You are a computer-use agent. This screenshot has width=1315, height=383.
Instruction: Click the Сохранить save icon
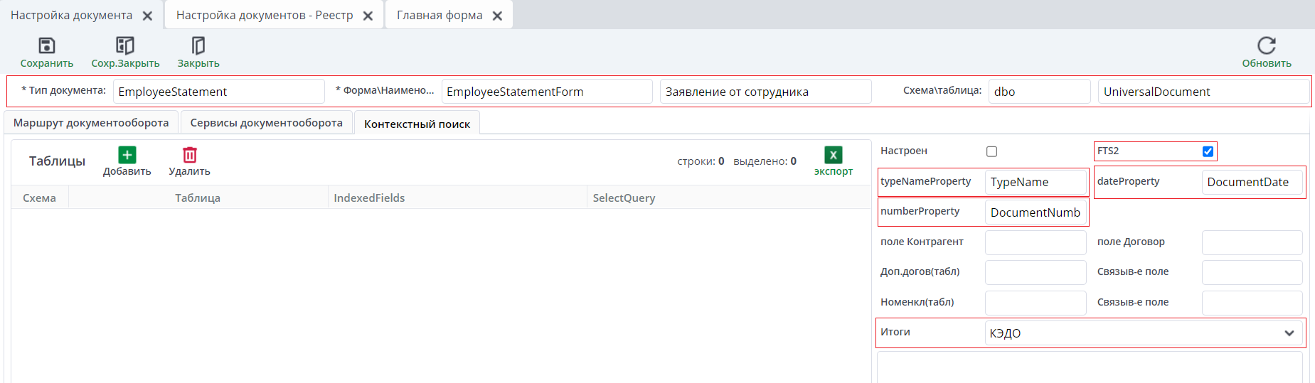coord(46,46)
